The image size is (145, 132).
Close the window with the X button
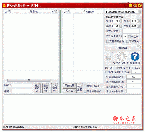140,6
